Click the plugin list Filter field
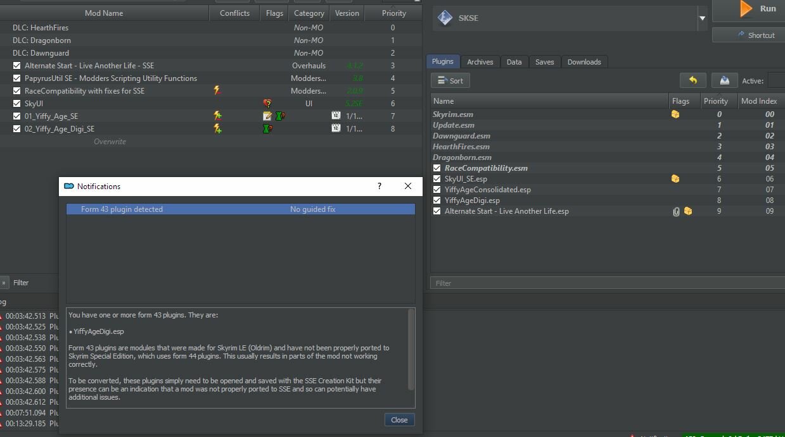 (607, 283)
